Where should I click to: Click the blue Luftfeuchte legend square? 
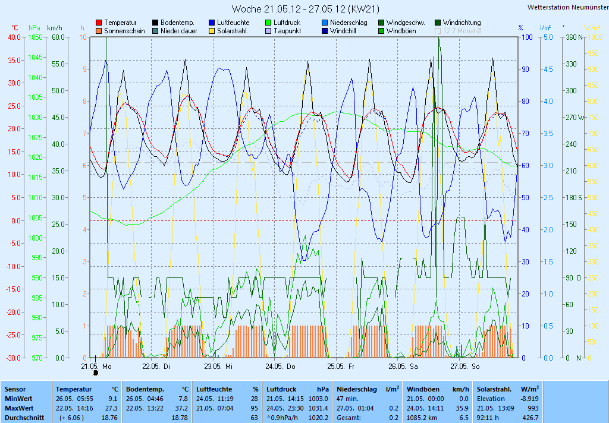212,23
